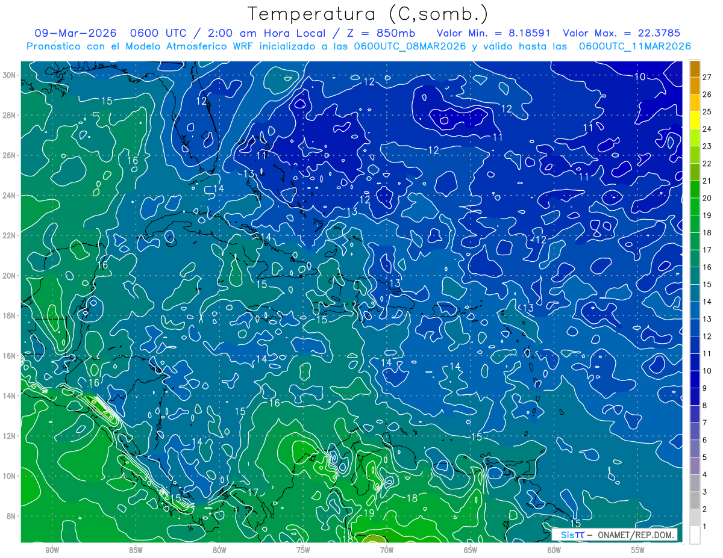Click the "8N" latitude axis label
723x558 pixels.
pyautogui.click(x=11, y=516)
